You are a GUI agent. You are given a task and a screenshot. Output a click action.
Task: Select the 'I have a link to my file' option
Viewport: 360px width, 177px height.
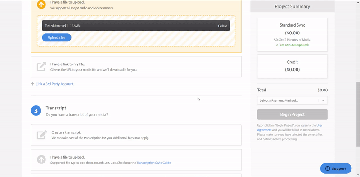[136, 67]
